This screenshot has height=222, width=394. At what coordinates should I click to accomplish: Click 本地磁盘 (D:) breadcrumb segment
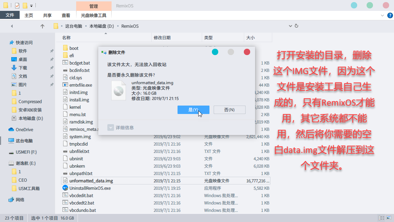click(102, 26)
